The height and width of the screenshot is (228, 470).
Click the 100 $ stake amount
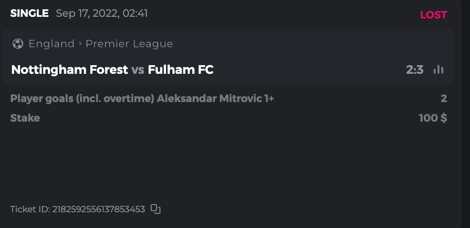tap(432, 118)
